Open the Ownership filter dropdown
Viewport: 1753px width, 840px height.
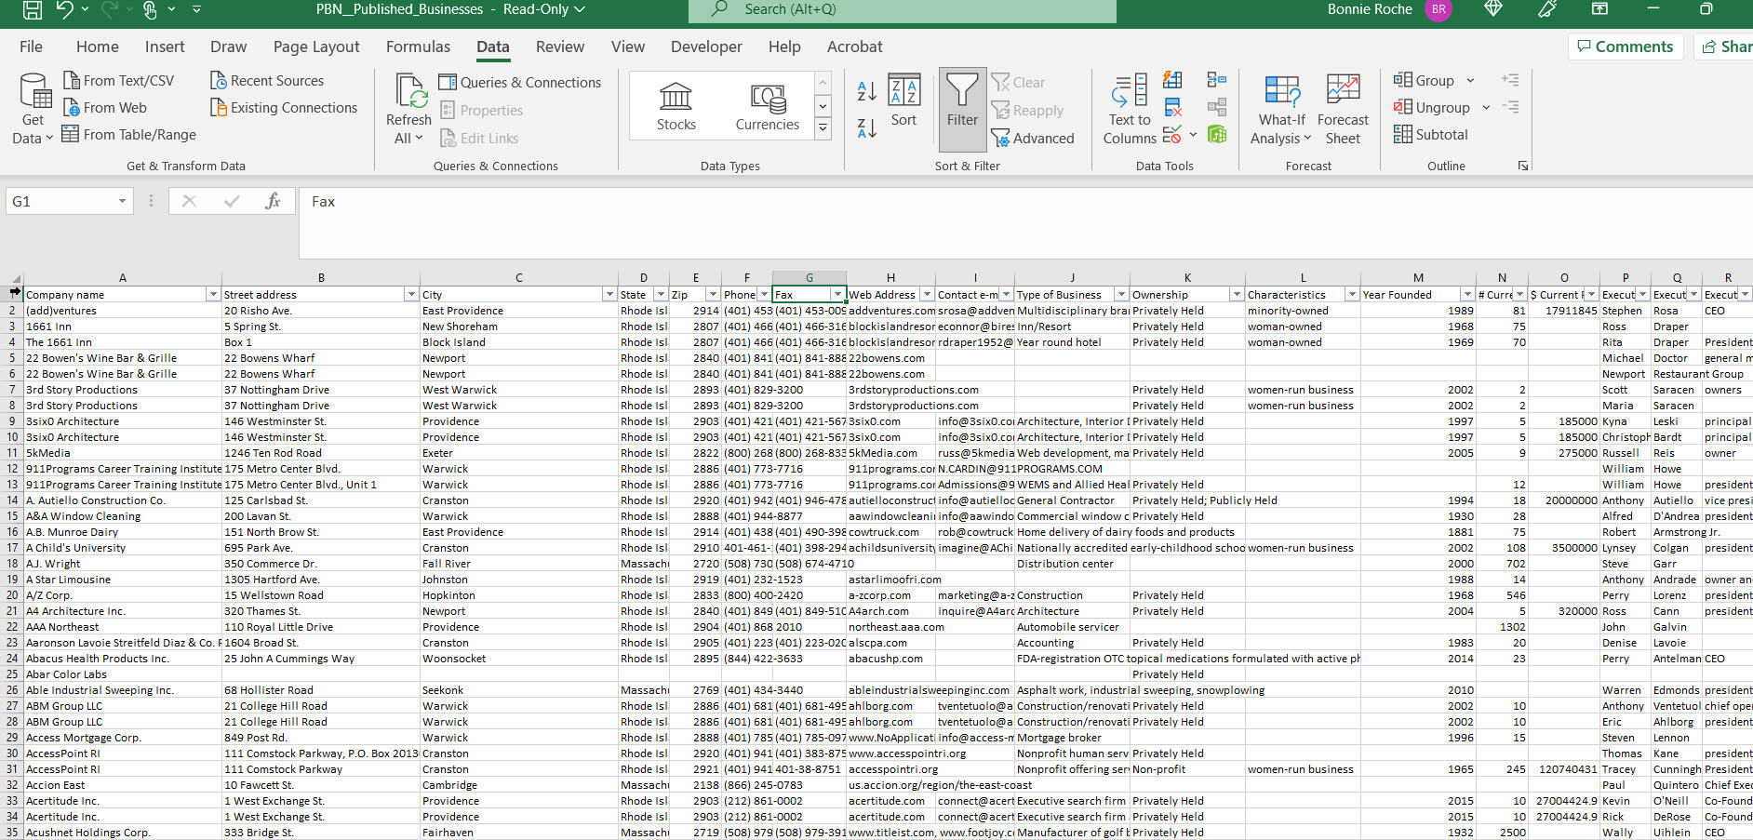1237,295
